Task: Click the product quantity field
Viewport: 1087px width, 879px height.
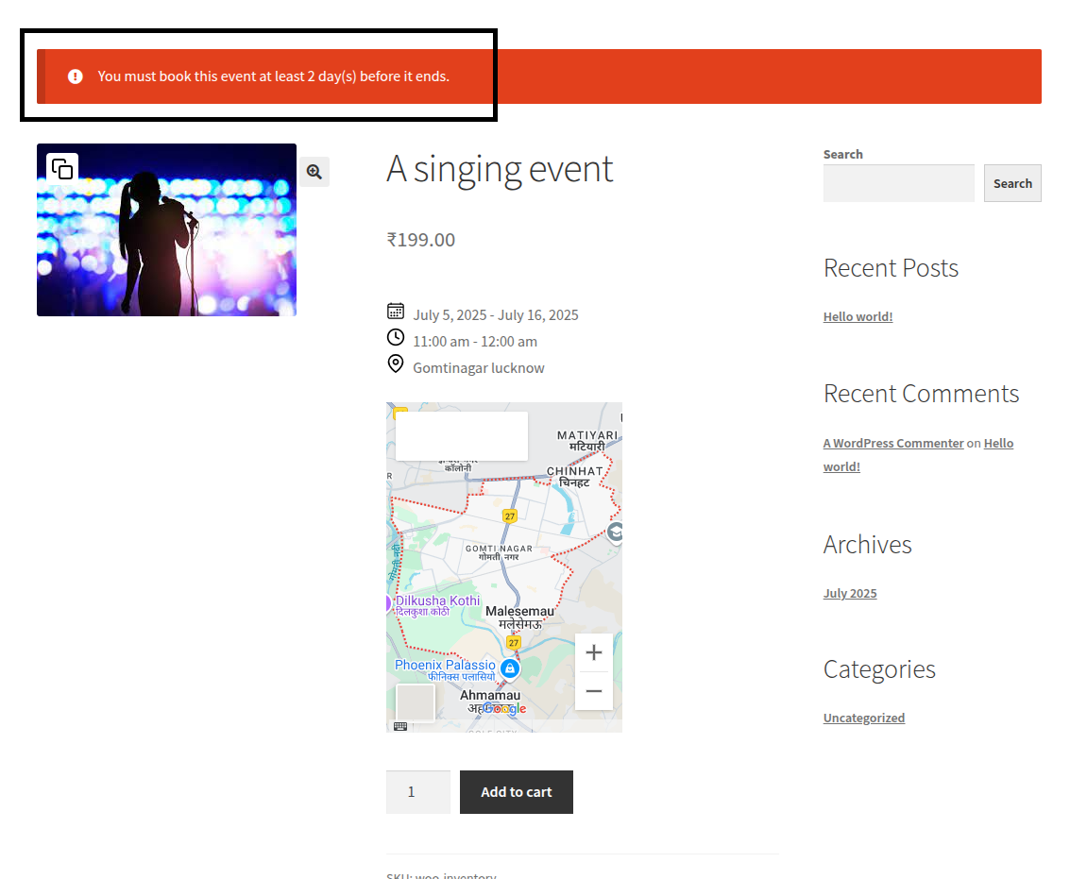Action: click(418, 791)
